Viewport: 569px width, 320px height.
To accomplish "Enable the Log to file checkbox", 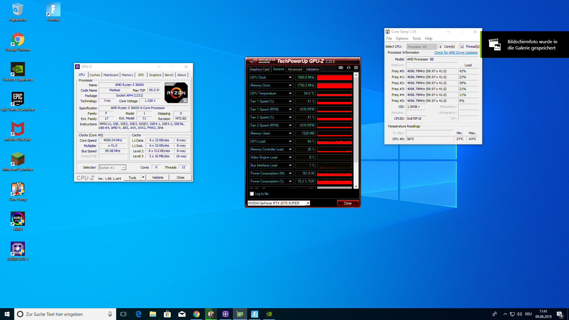I will pos(252,194).
